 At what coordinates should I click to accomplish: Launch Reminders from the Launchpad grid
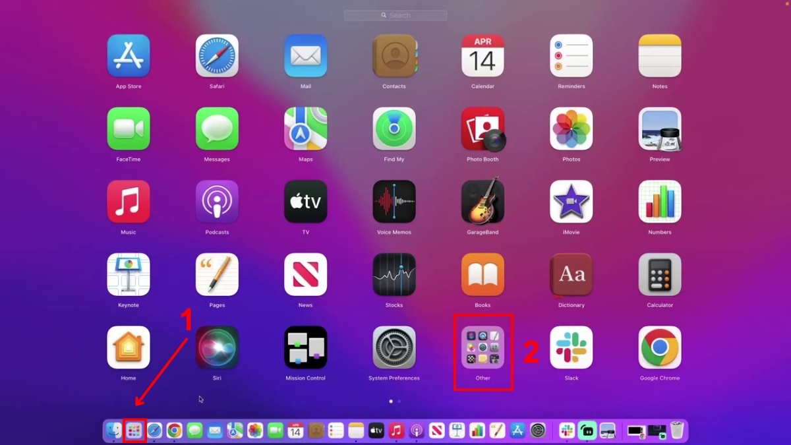571,56
